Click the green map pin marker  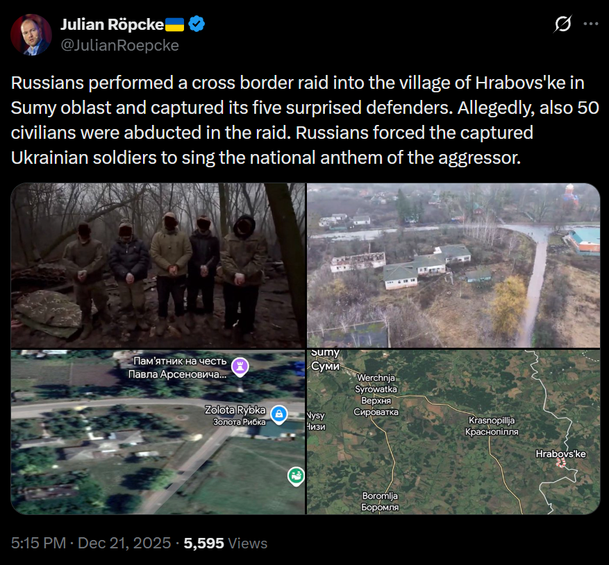pos(296,476)
